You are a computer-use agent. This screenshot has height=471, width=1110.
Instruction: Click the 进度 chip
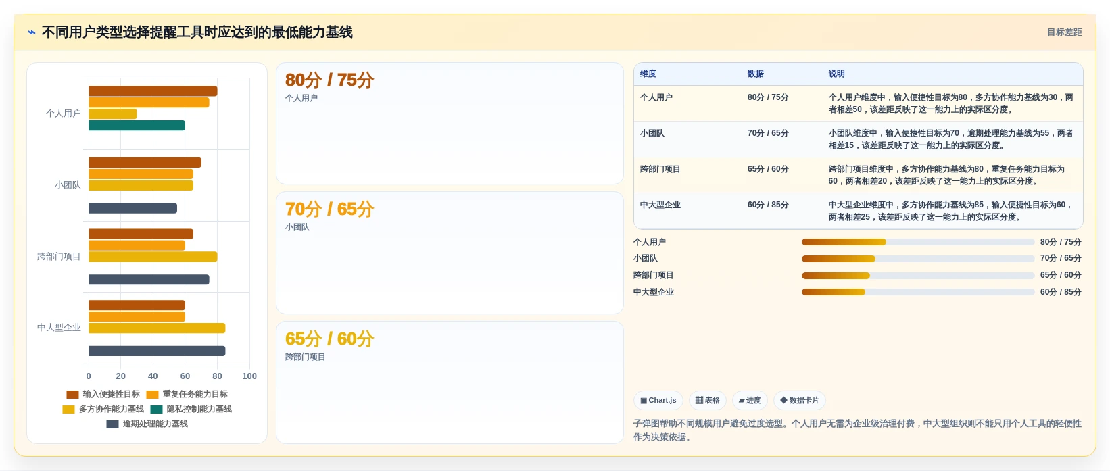coord(750,400)
